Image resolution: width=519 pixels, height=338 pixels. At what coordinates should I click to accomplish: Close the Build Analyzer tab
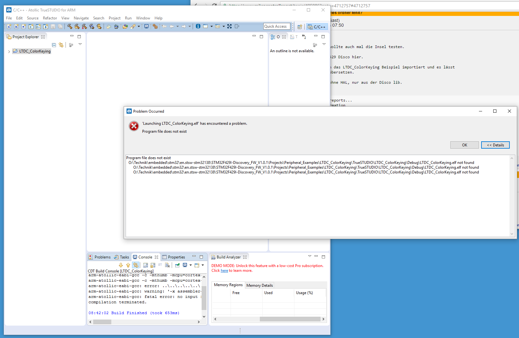click(245, 257)
